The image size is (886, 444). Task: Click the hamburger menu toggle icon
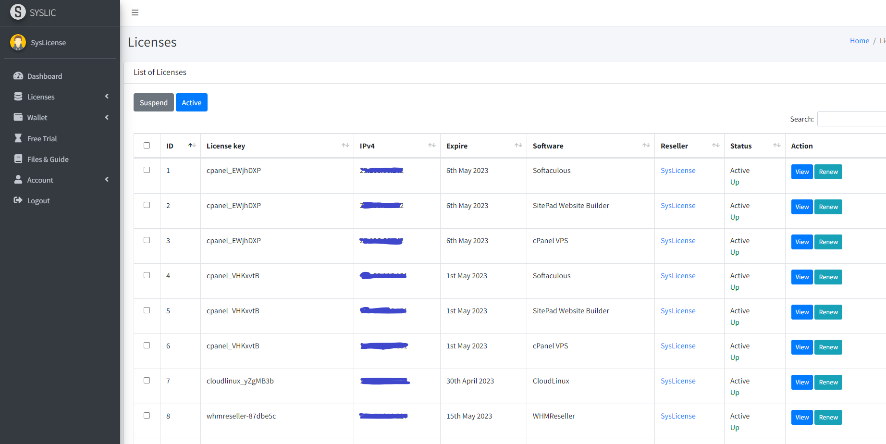click(x=135, y=12)
